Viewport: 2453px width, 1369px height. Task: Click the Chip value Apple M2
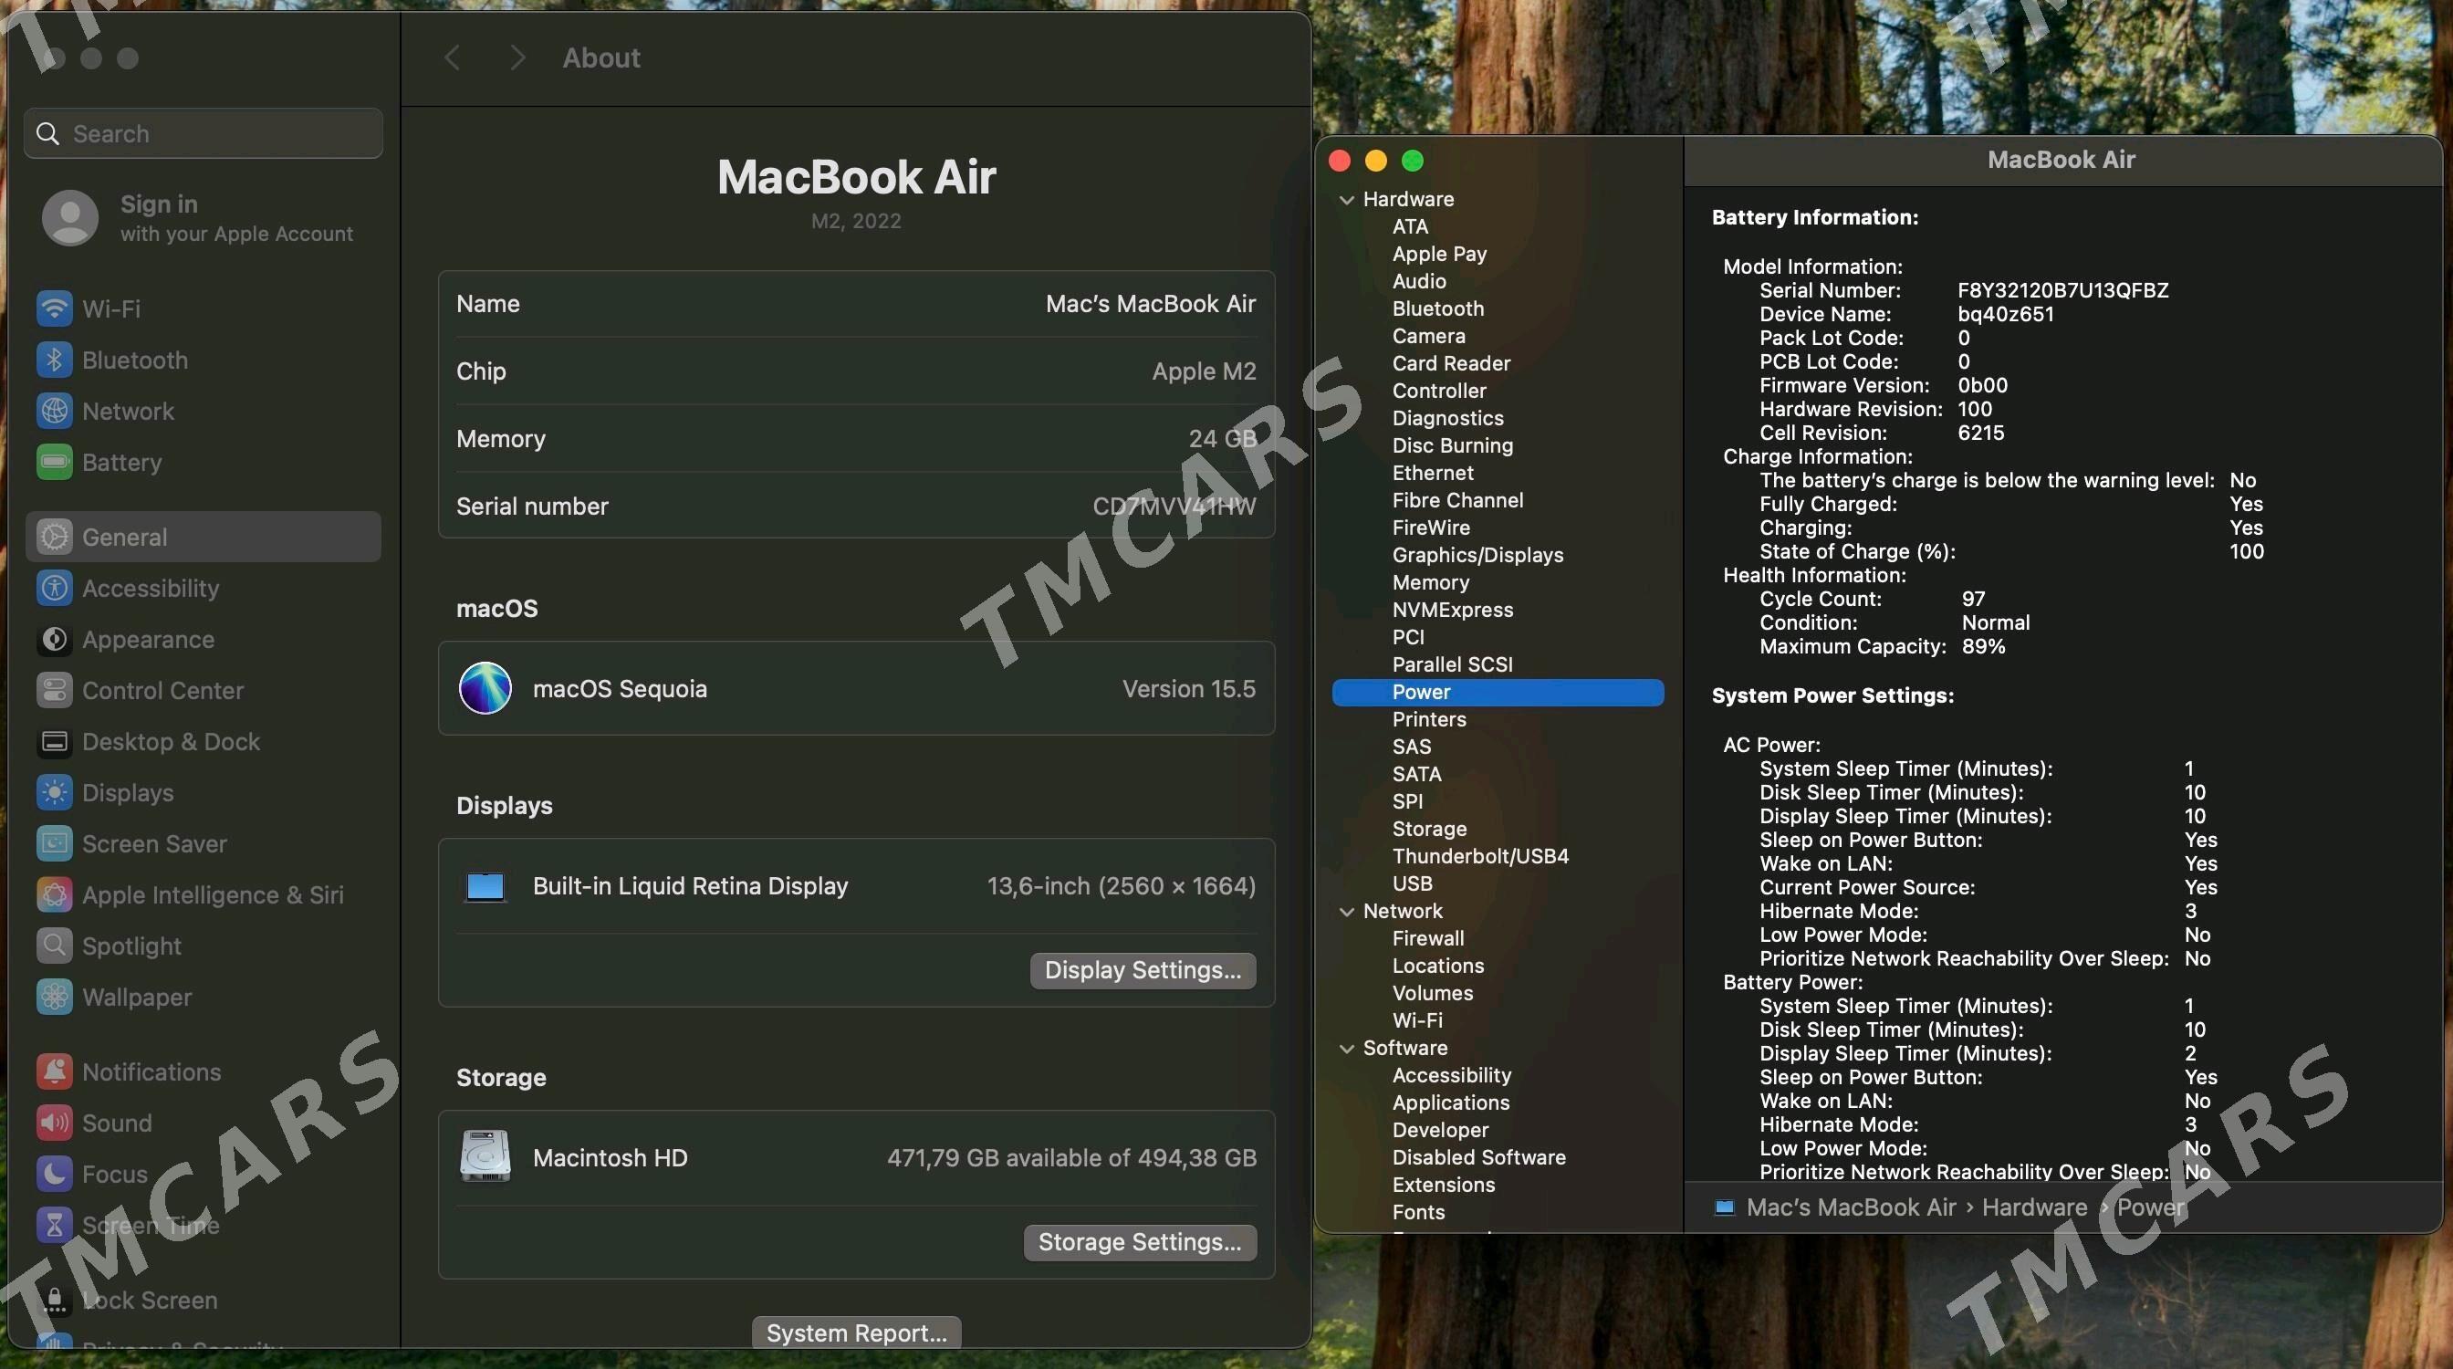pyautogui.click(x=1204, y=371)
